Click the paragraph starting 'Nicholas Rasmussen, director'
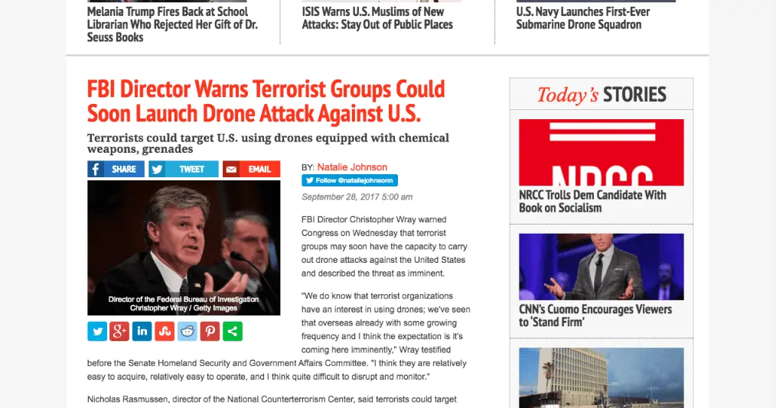Screen dimensions: 776x408 tap(272, 399)
